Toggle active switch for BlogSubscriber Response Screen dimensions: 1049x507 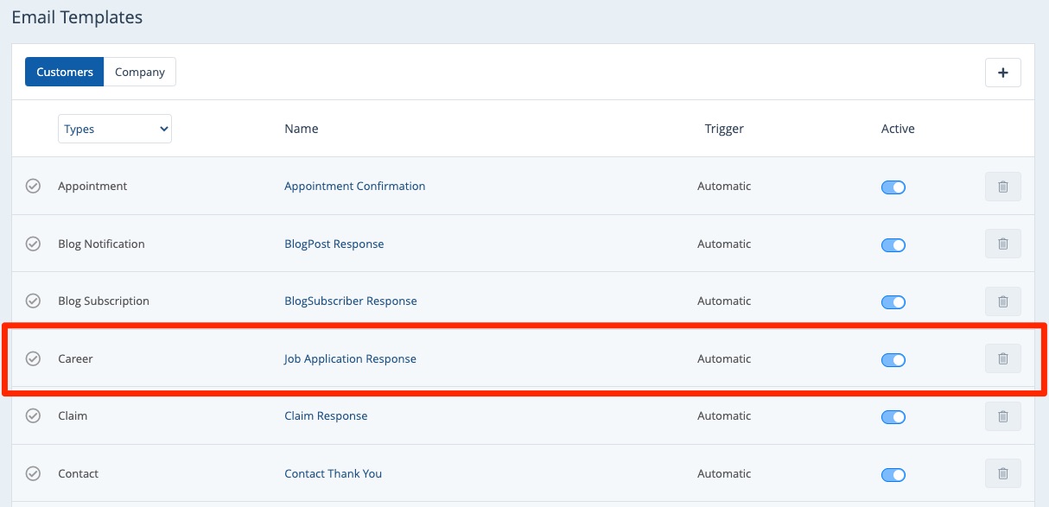tap(893, 302)
